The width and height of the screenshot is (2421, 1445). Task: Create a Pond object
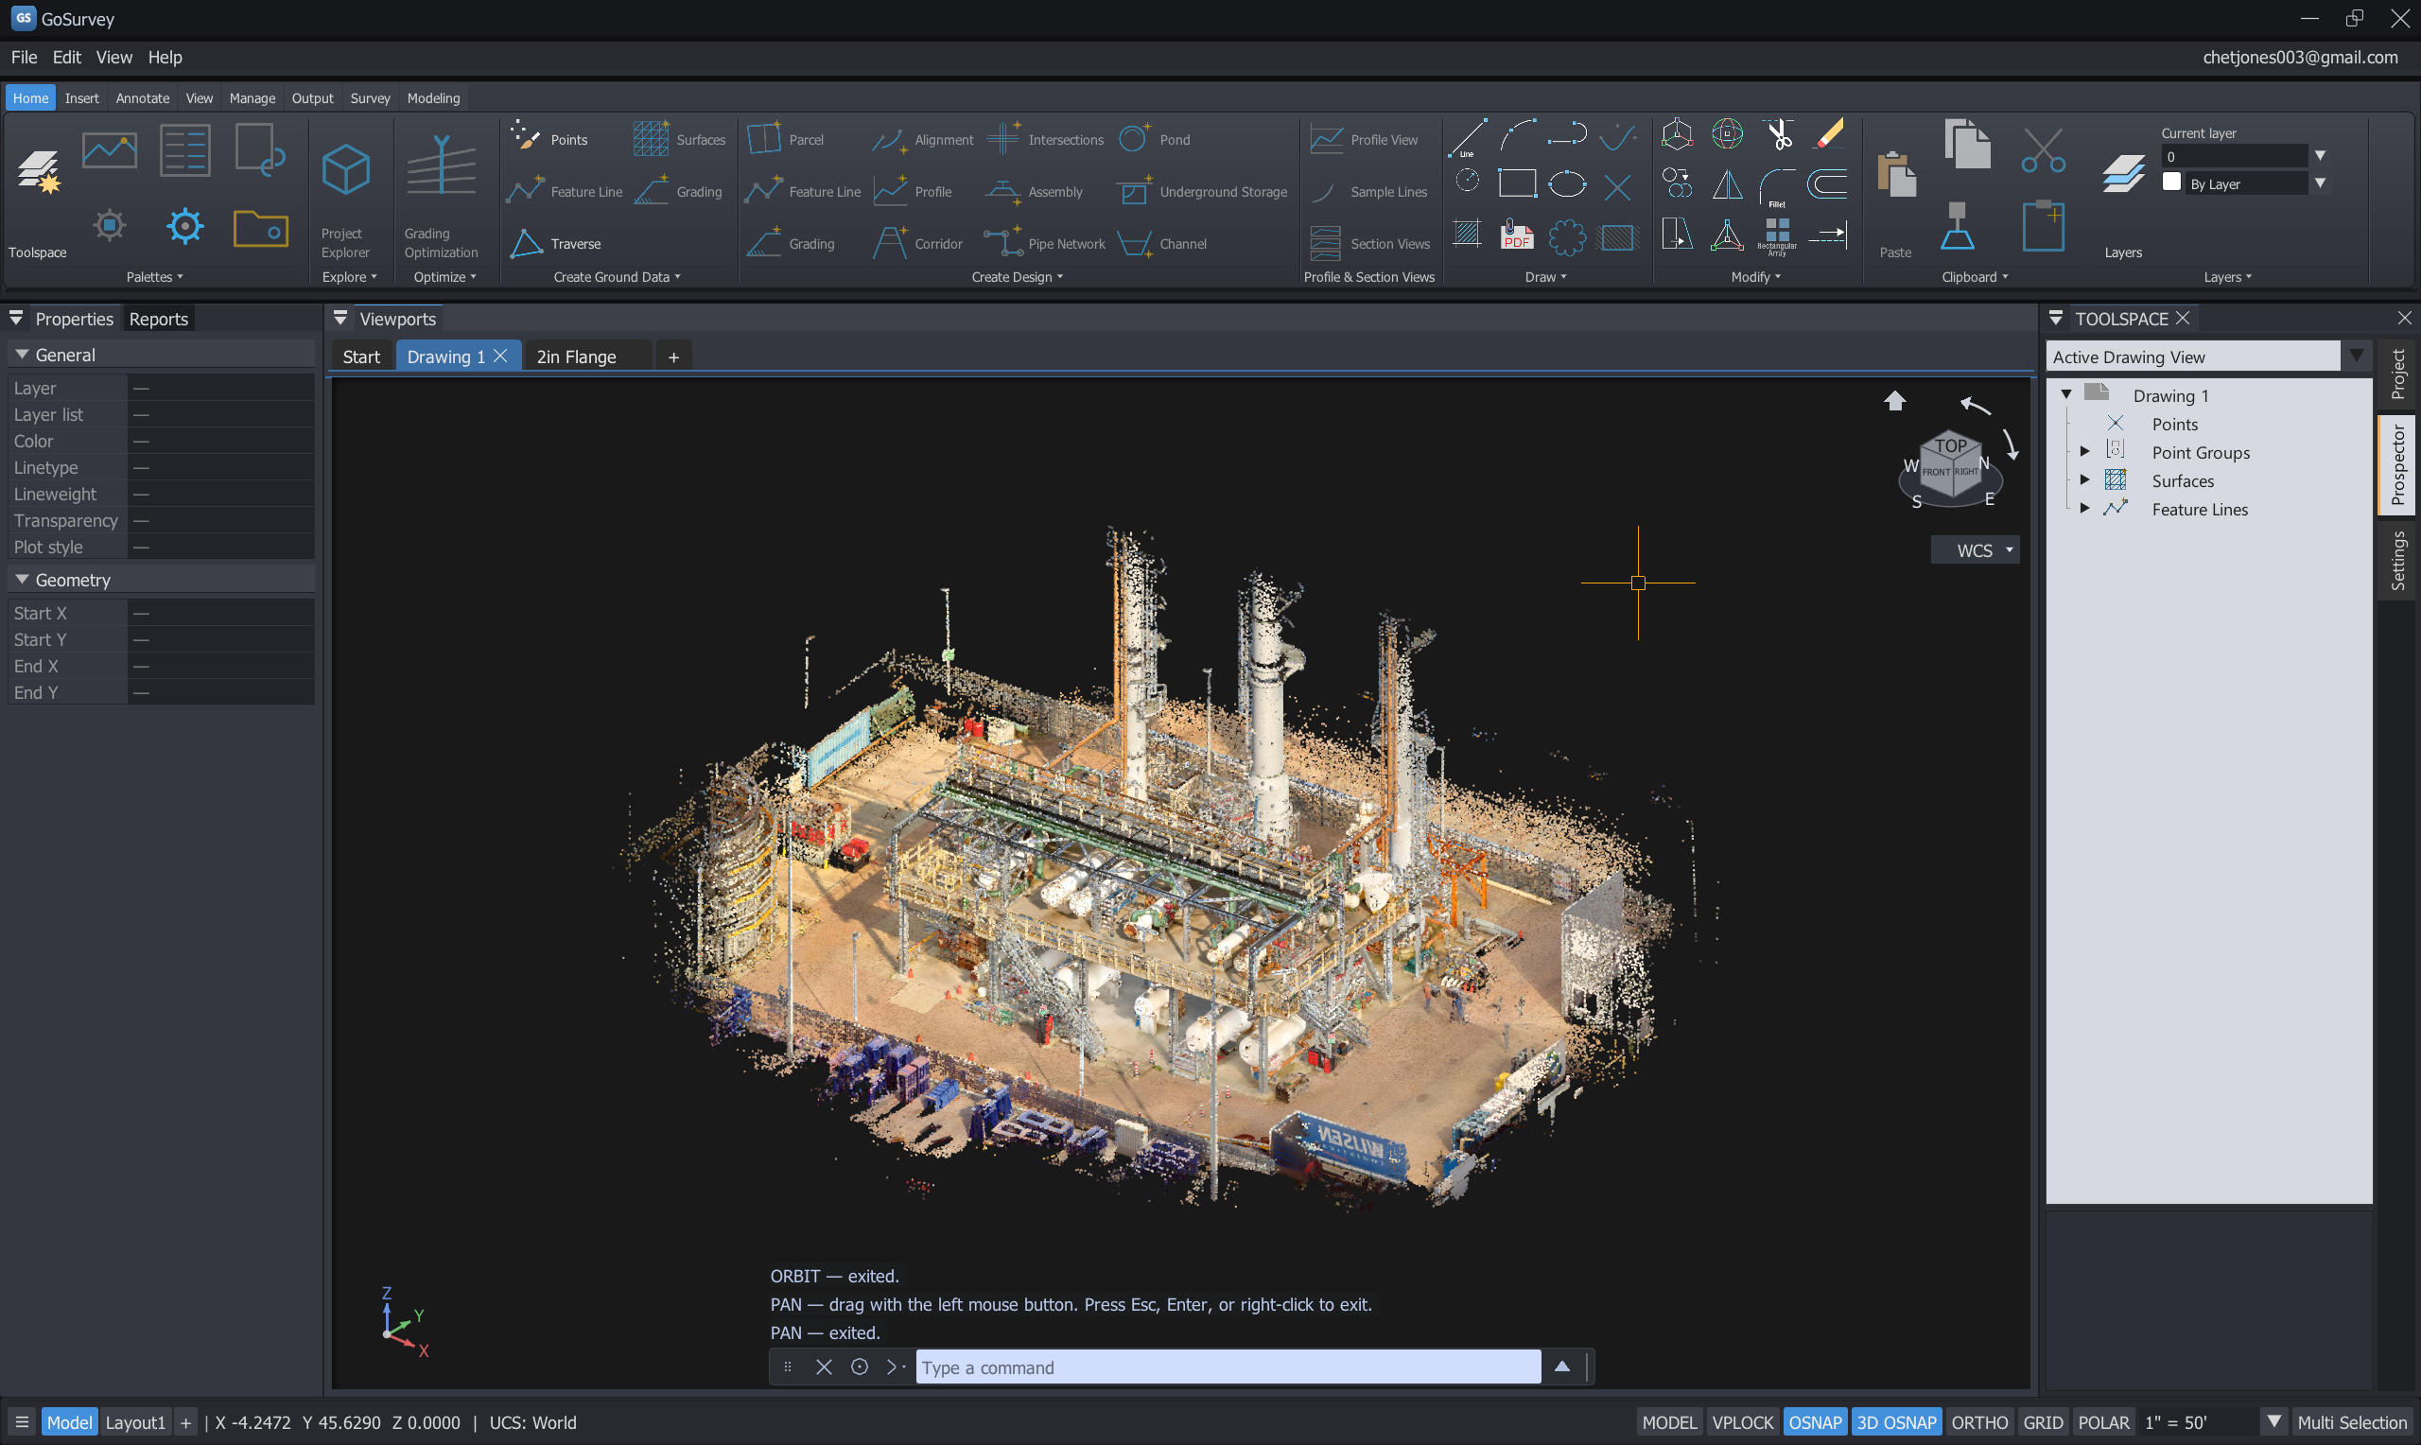[1155, 139]
